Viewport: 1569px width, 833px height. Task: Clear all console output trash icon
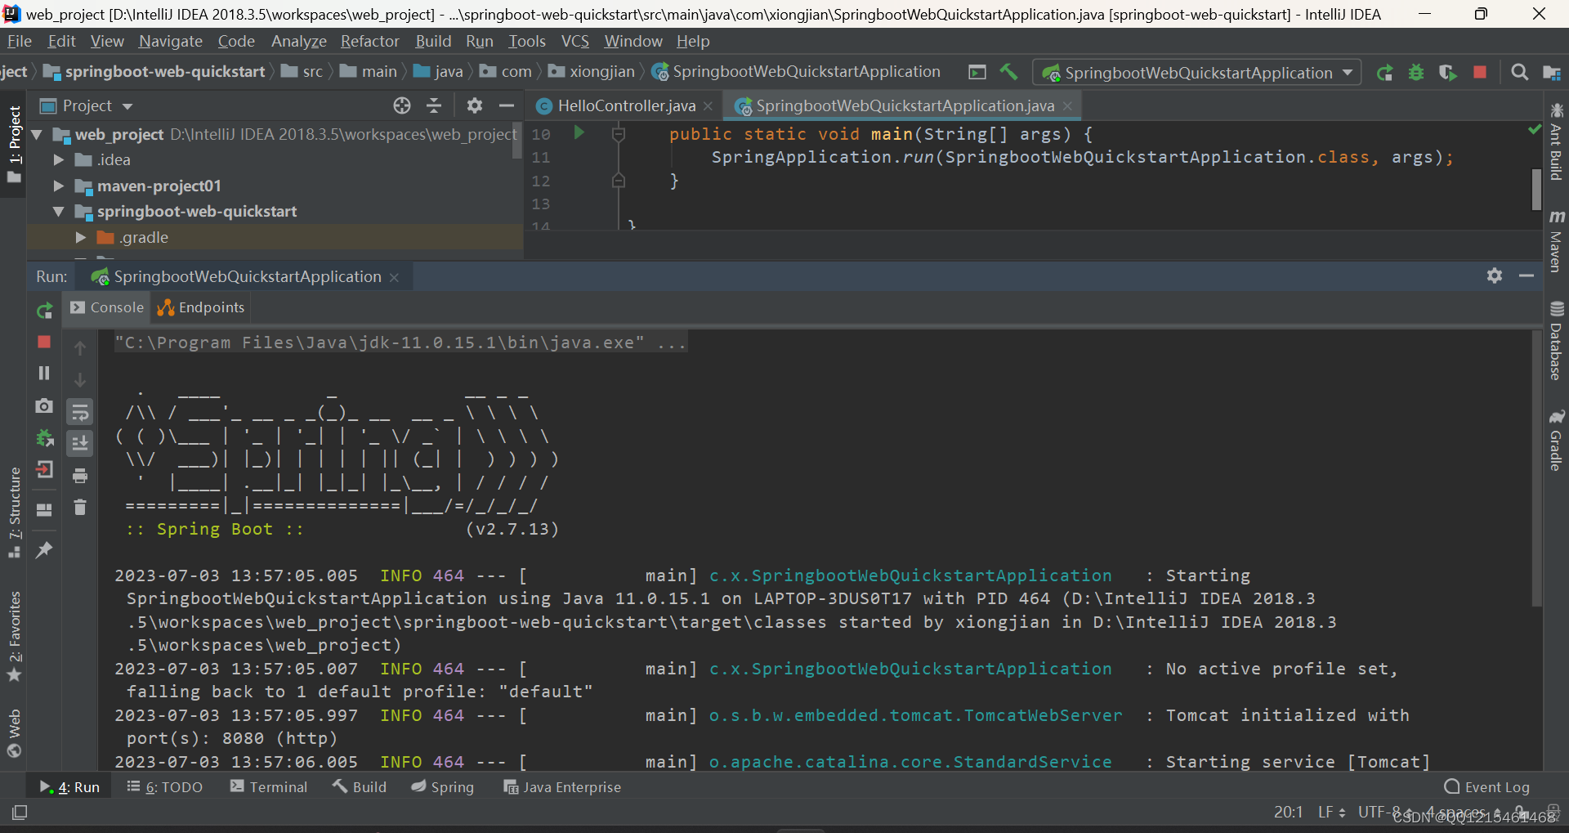(x=80, y=508)
